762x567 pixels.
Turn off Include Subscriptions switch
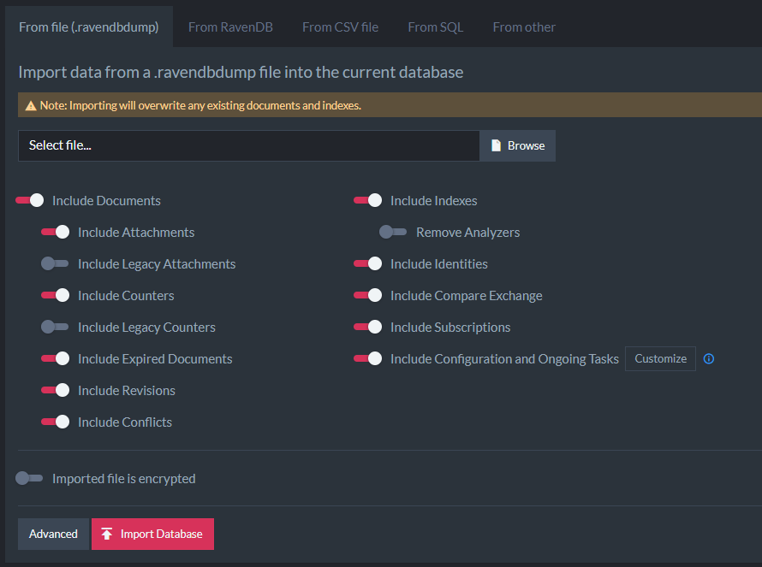coord(368,327)
